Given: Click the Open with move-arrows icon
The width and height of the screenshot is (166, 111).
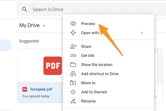Looking at the screenshot, I should coord(73,33).
